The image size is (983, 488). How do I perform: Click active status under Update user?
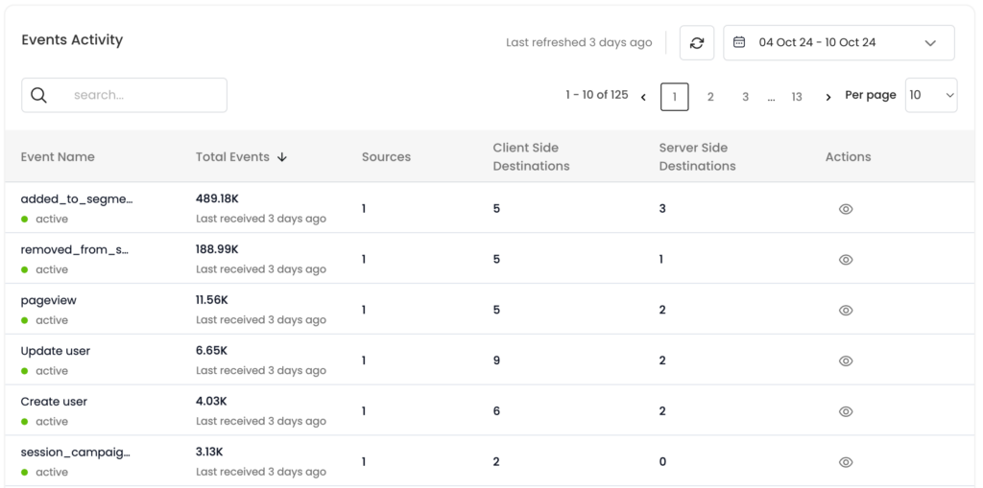tap(44, 371)
